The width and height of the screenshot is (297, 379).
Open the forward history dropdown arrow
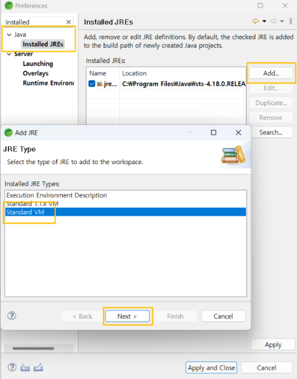(282, 21)
